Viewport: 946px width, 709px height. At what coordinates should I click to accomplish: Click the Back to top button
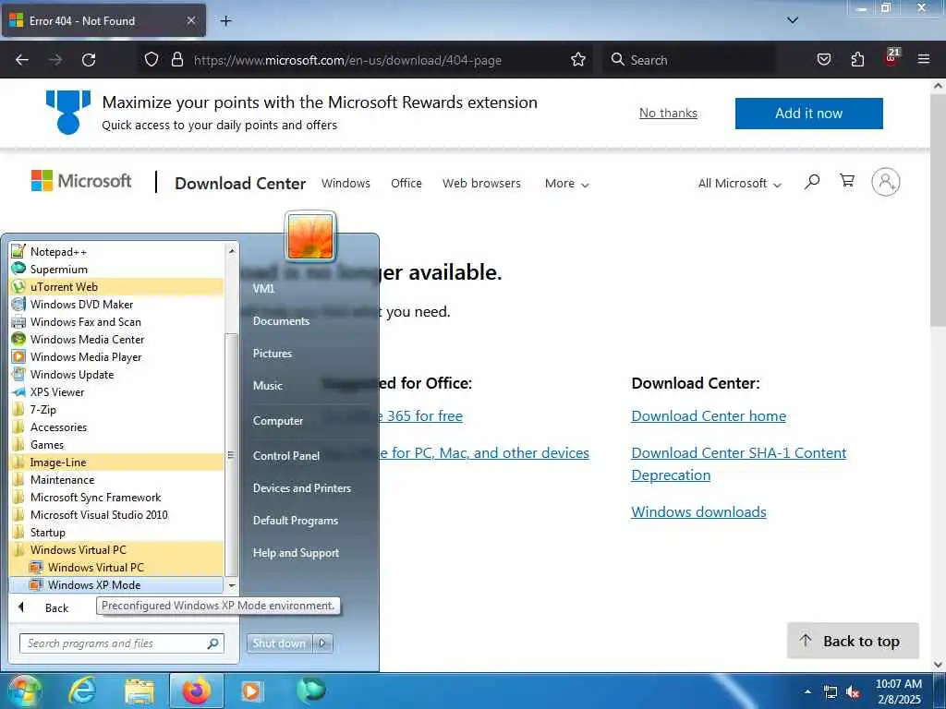(853, 641)
